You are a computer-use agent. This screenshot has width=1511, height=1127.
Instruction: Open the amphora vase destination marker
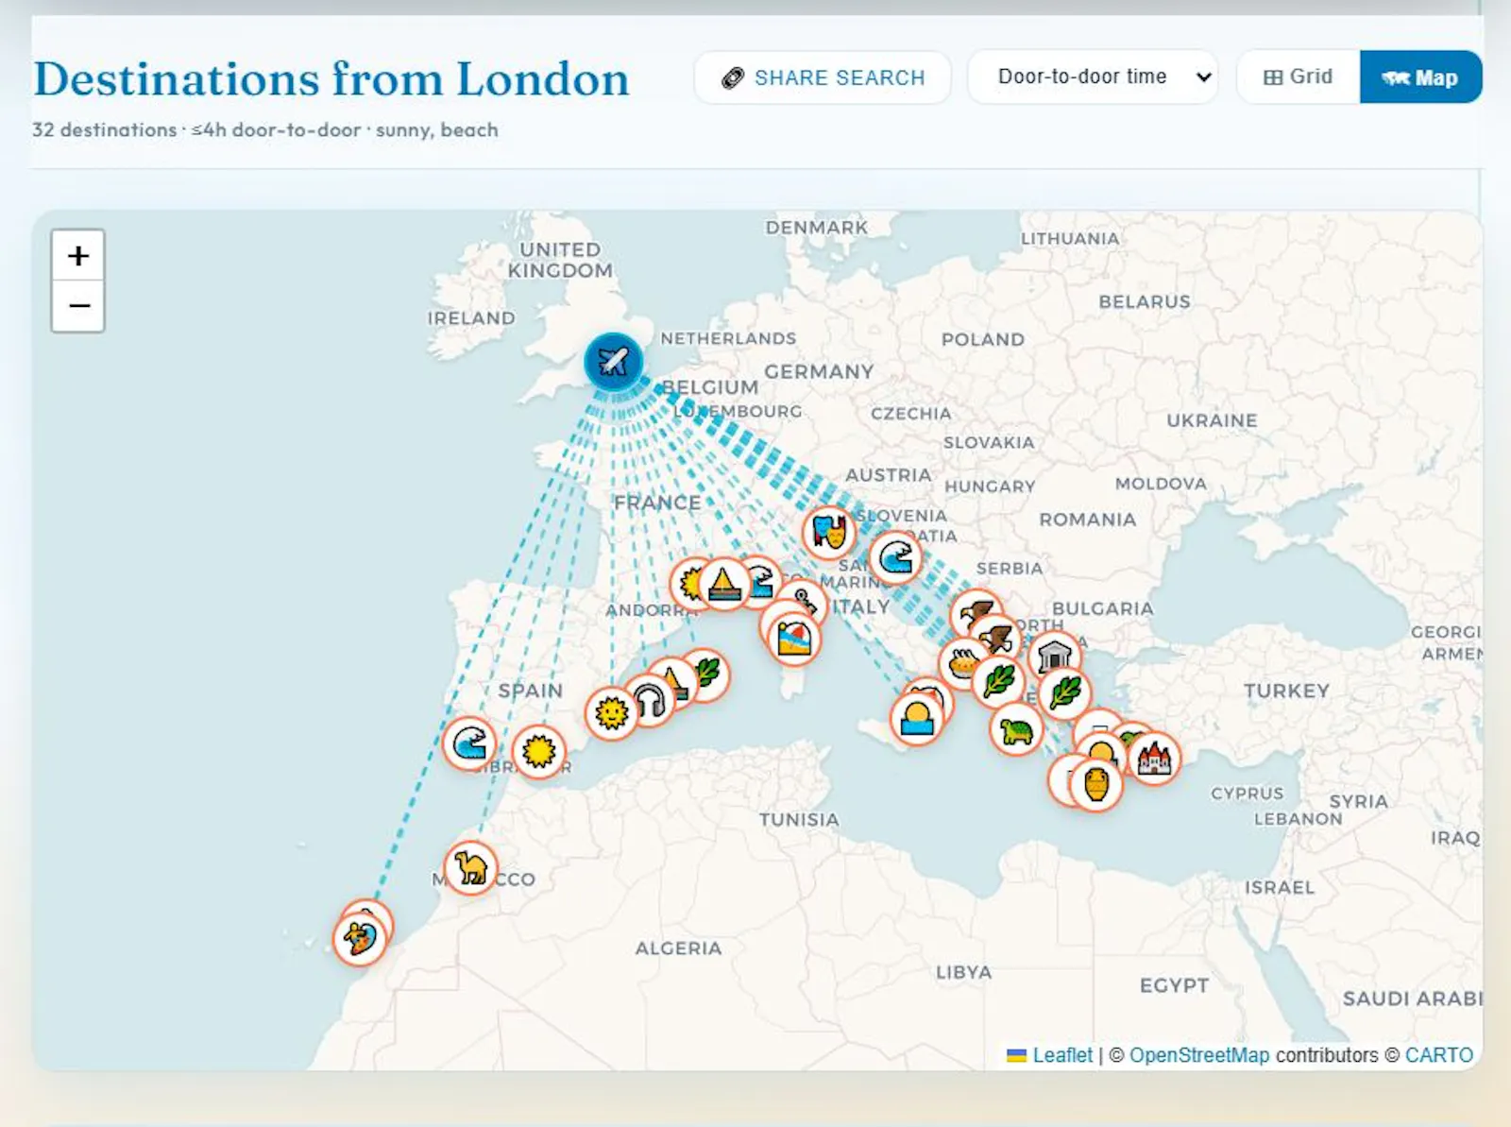click(1095, 784)
